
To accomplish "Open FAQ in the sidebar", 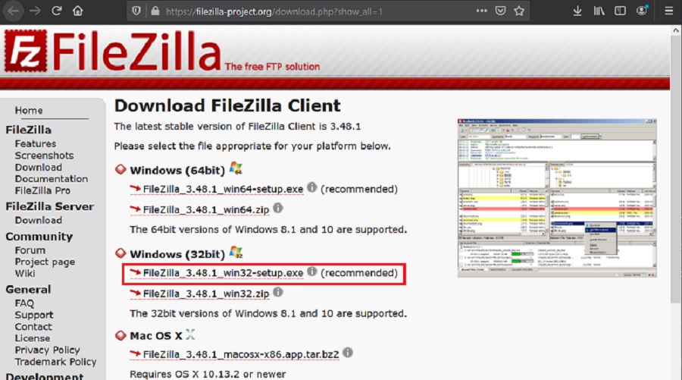I will tap(24, 303).
